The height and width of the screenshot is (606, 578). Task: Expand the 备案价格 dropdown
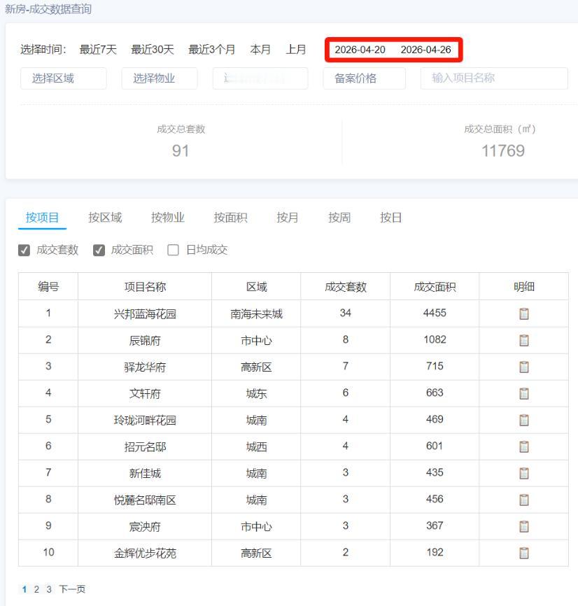[x=362, y=78]
